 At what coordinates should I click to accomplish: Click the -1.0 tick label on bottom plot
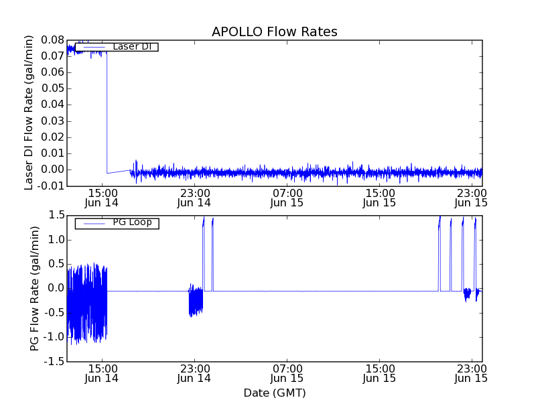click(x=54, y=337)
